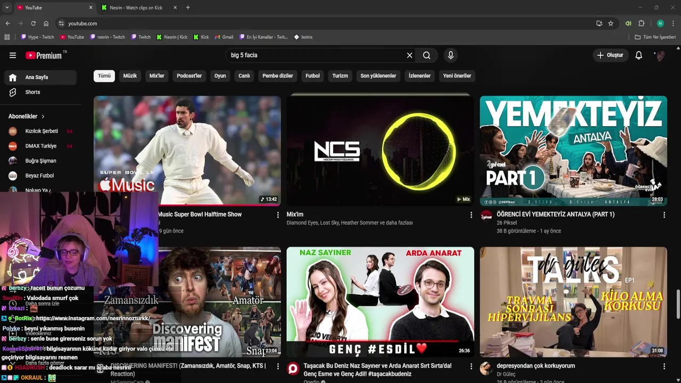Screen dimensions: 681x383
Task: Click the Oluştur create button
Action: tap(610, 55)
